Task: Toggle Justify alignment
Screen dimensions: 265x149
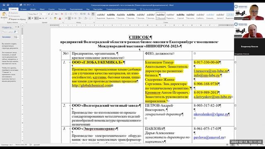Action: click(x=75, y=18)
